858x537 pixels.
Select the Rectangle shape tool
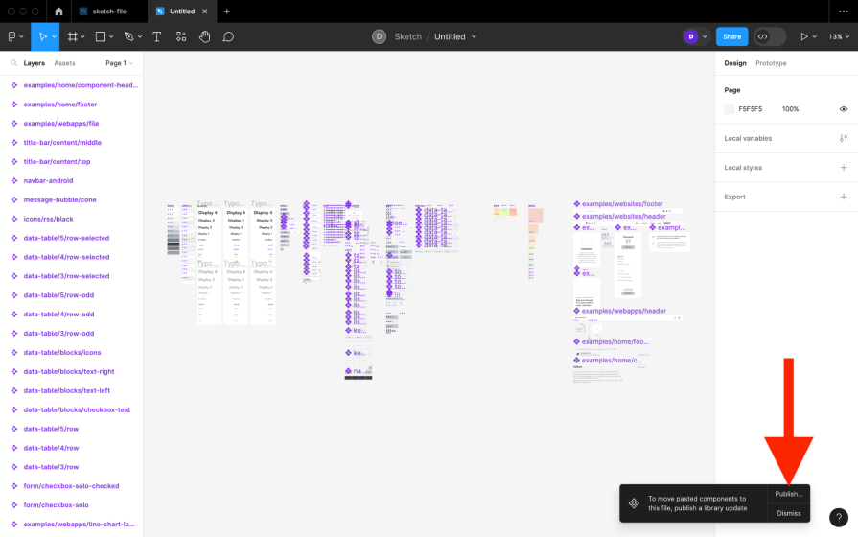pos(101,36)
